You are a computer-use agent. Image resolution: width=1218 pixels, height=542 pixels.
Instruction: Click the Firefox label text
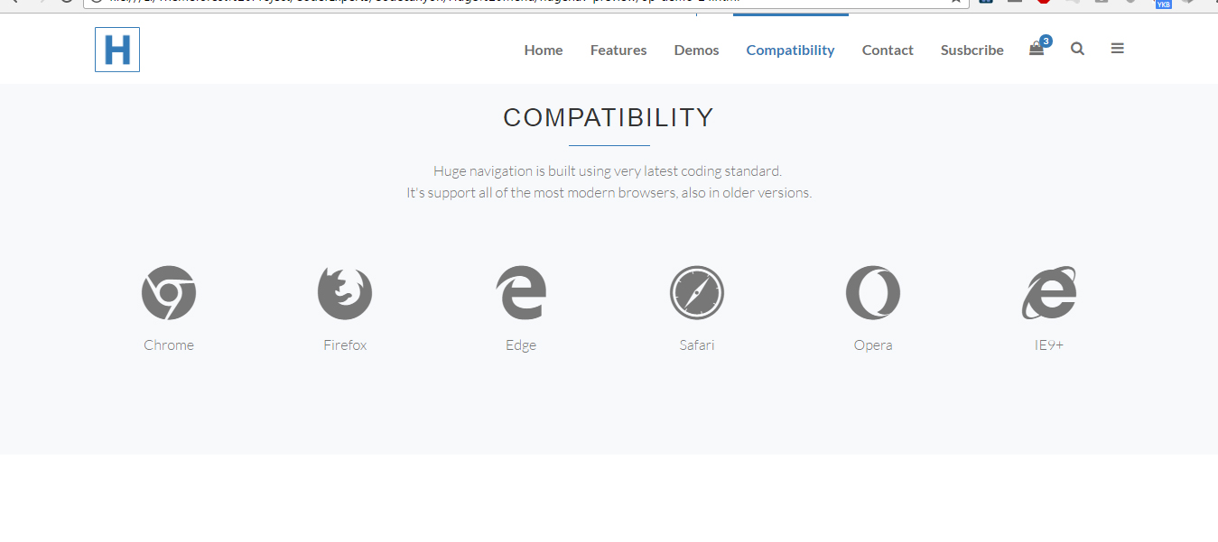pyautogui.click(x=345, y=345)
